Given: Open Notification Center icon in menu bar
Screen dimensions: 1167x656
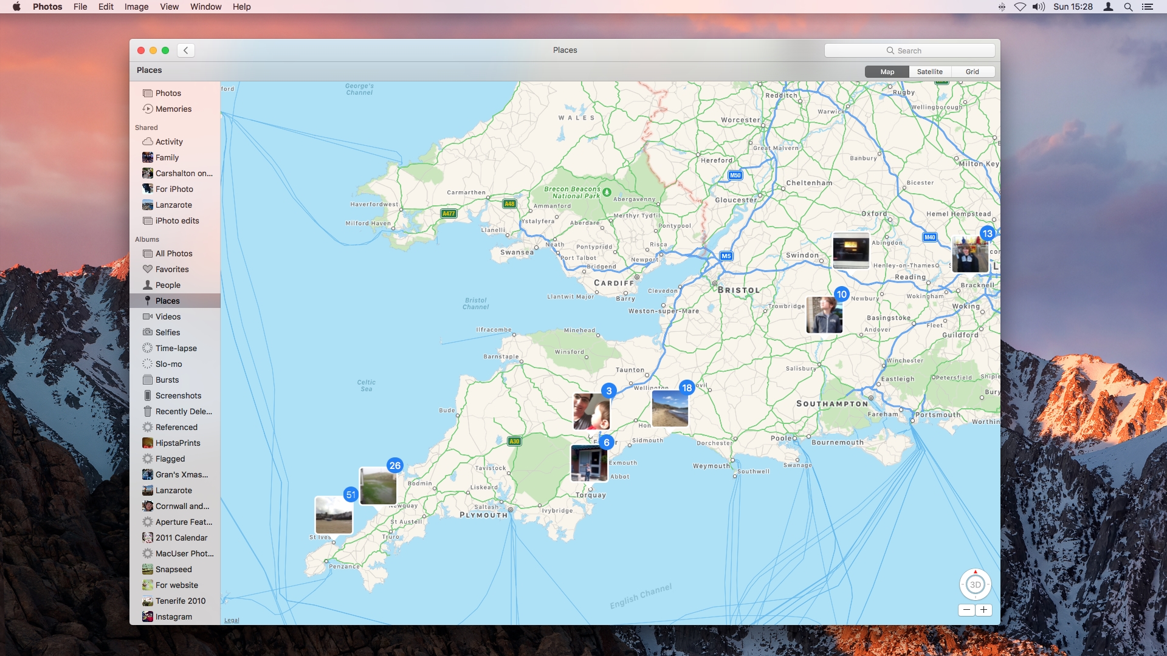Looking at the screenshot, I should [1148, 7].
